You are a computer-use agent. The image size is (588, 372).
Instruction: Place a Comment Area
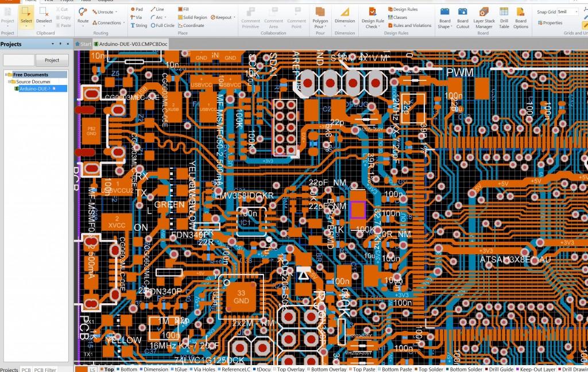274,17
